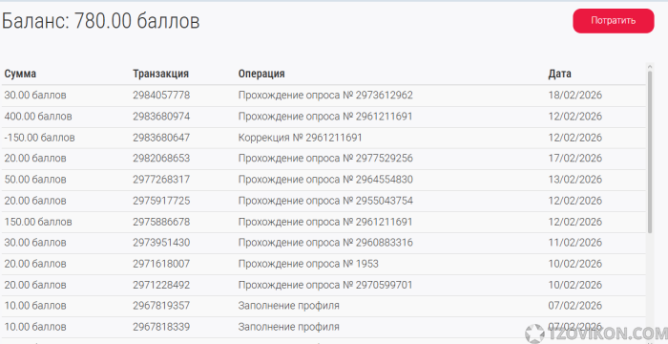Click the Сумма column header
The height and width of the screenshot is (344, 668).
[x=20, y=74]
